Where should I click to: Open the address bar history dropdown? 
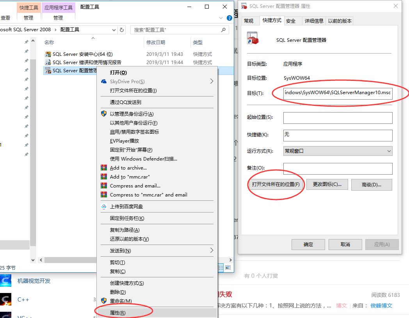(114, 30)
